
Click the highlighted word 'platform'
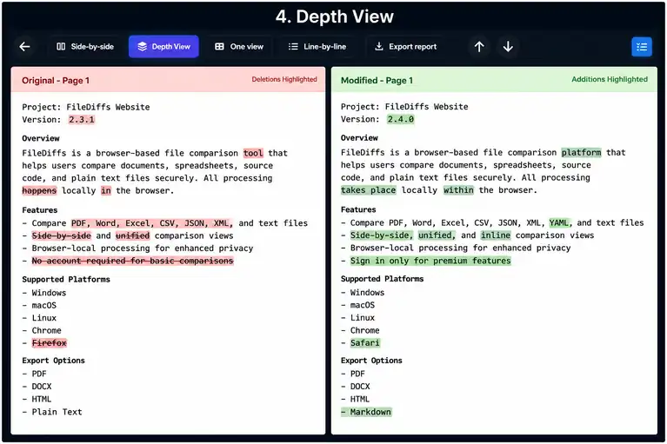581,153
